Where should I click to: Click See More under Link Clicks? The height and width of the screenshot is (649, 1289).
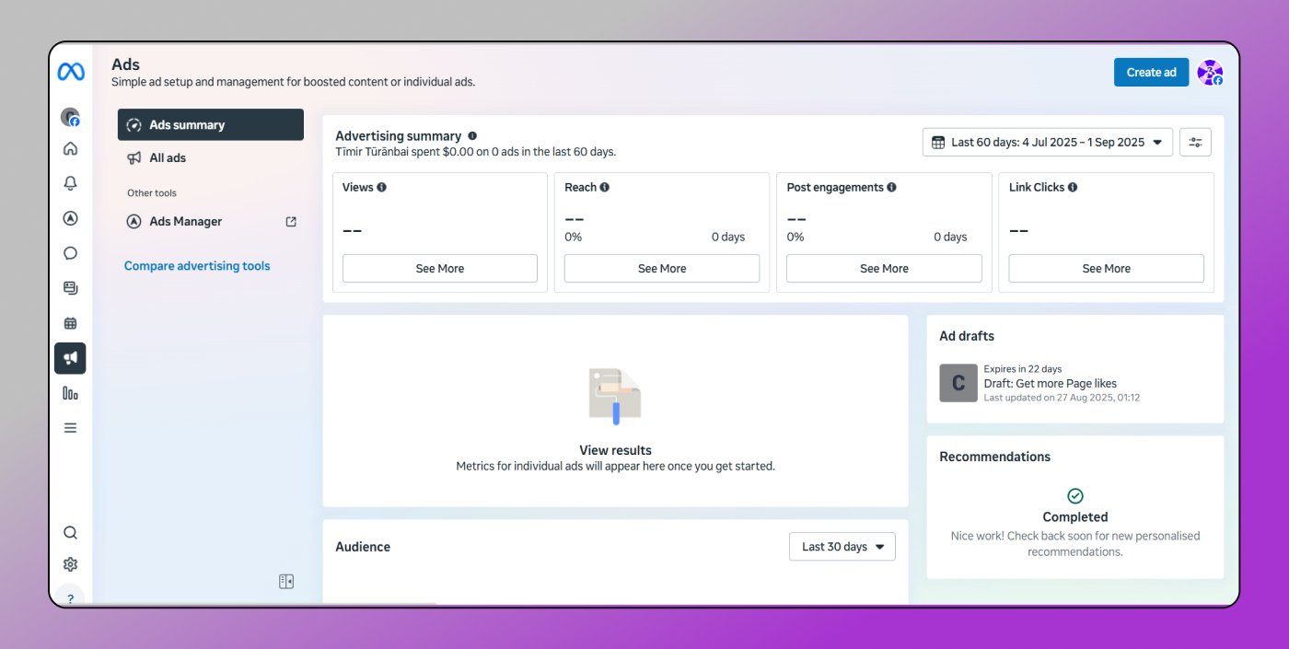(1106, 269)
